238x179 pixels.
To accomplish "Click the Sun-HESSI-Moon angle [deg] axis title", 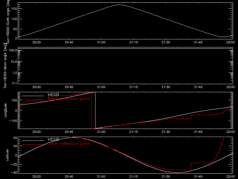I will pyautogui.click(x=5, y=66).
